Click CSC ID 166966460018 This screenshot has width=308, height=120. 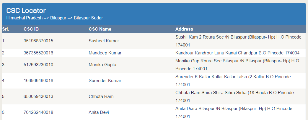click(x=38, y=81)
